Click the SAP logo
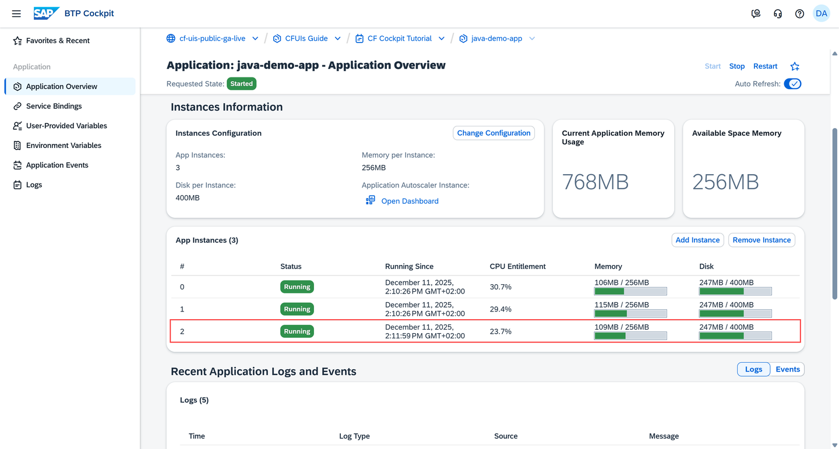This screenshot has width=839, height=449. [46, 13]
